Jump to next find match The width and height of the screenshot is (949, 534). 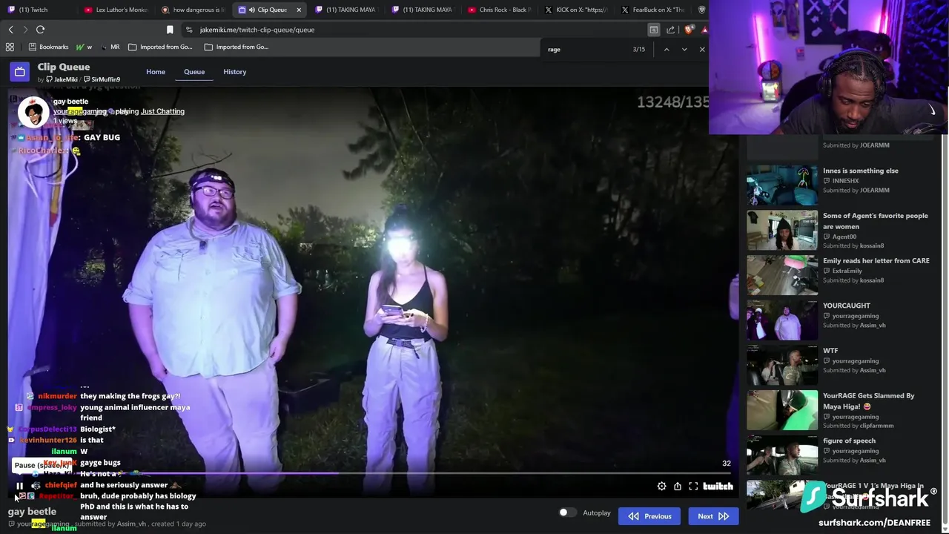(x=684, y=49)
